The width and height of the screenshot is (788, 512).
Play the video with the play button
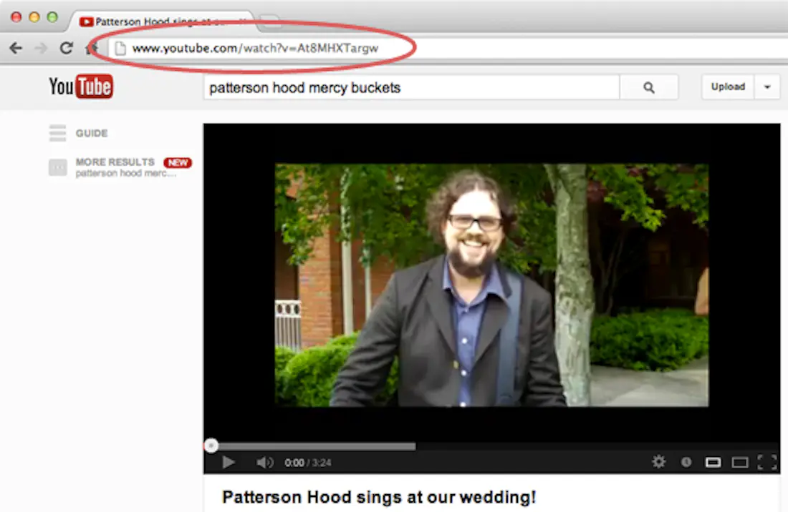(229, 463)
